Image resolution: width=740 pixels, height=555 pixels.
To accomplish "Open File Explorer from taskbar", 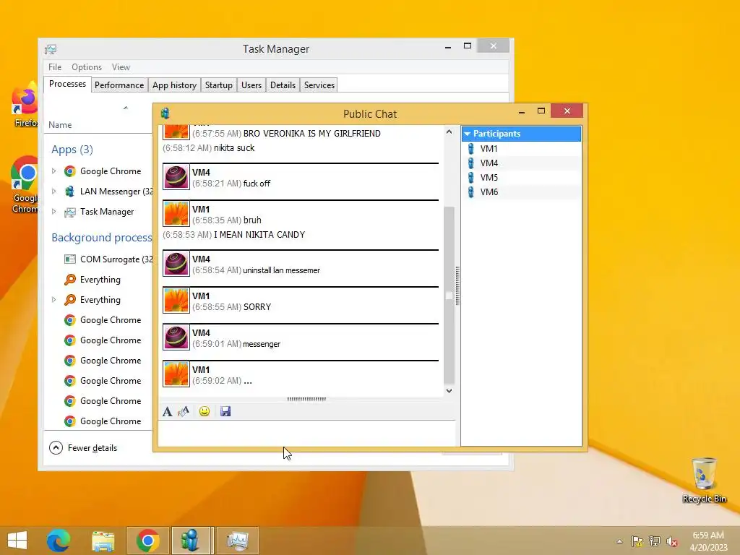I will coord(103,541).
